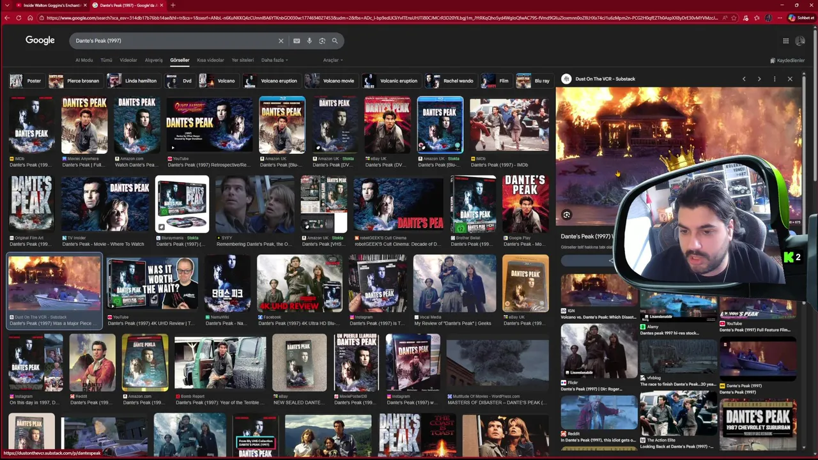This screenshot has height=460, width=818.
Task: Close the image preview panel
Action: point(790,79)
